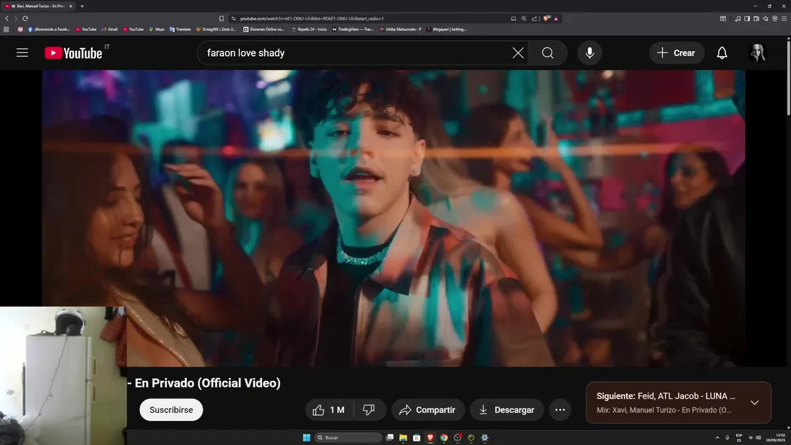Open the Ichika Matsumoto bookmark
The height and width of the screenshot is (445, 791).
[400, 29]
